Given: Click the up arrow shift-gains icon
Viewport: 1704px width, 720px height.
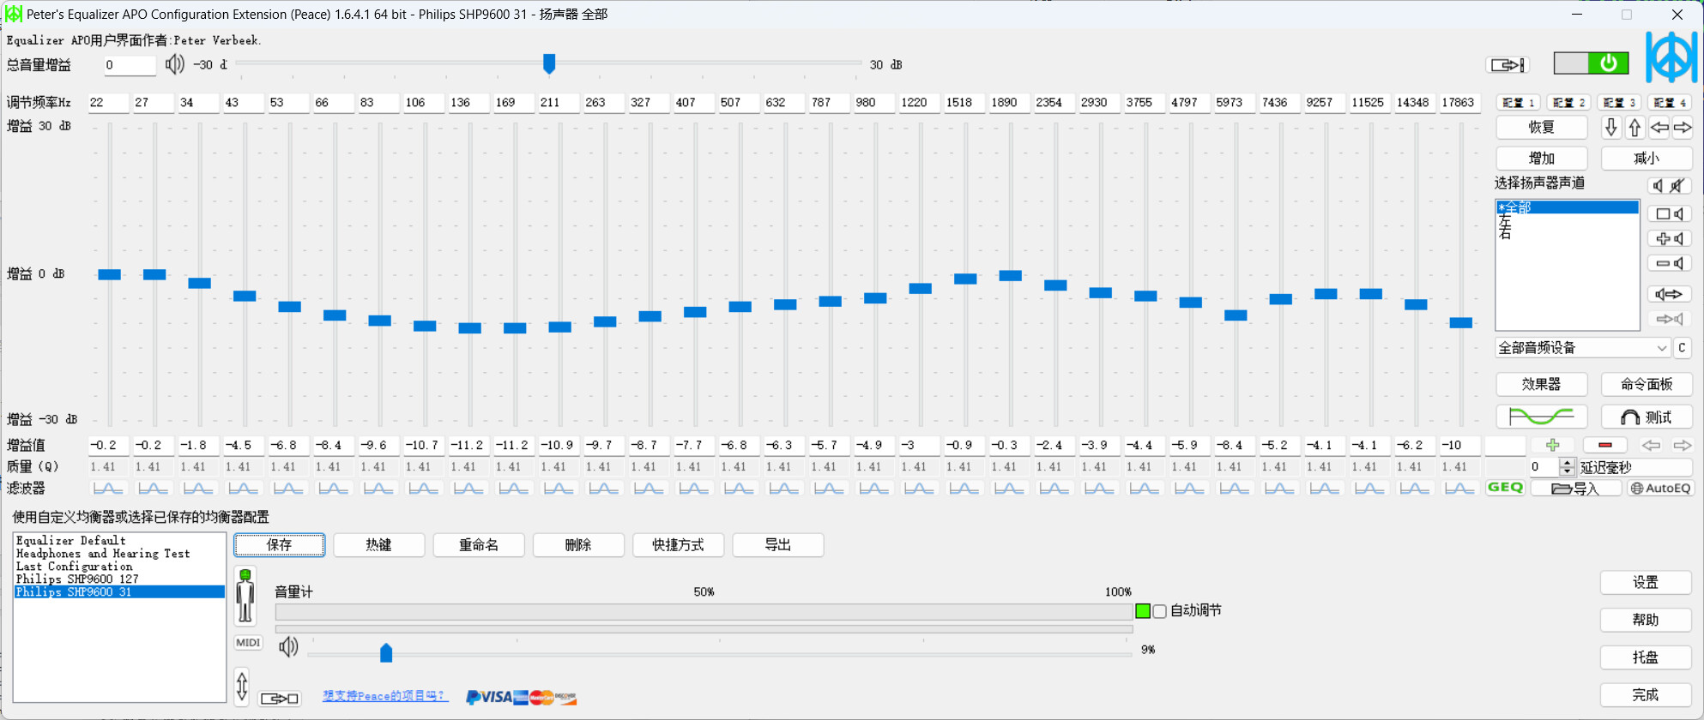Looking at the screenshot, I should click(x=1635, y=128).
